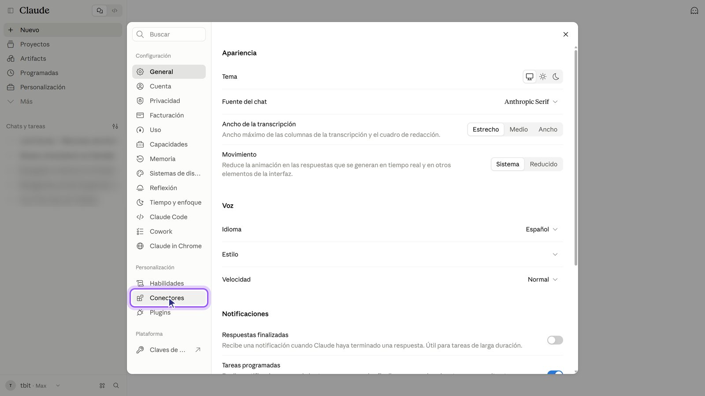Open Programadas in sidebar
This screenshot has width=705, height=396.
click(x=63, y=73)
